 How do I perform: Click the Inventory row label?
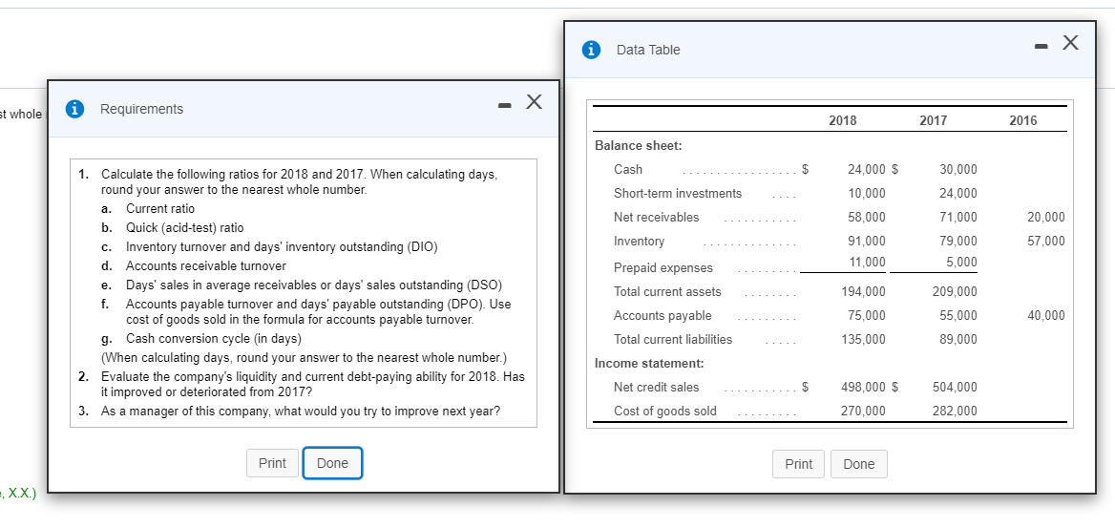(x=640, y=242)
